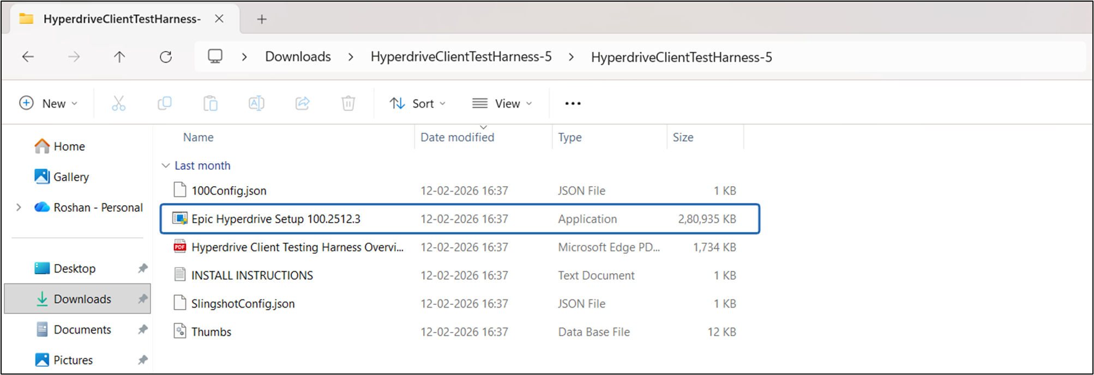Select the 100Config.json file name
The height and width of the screenshot is (375, 1094).
pyautogui.click(x=229, y=190)
